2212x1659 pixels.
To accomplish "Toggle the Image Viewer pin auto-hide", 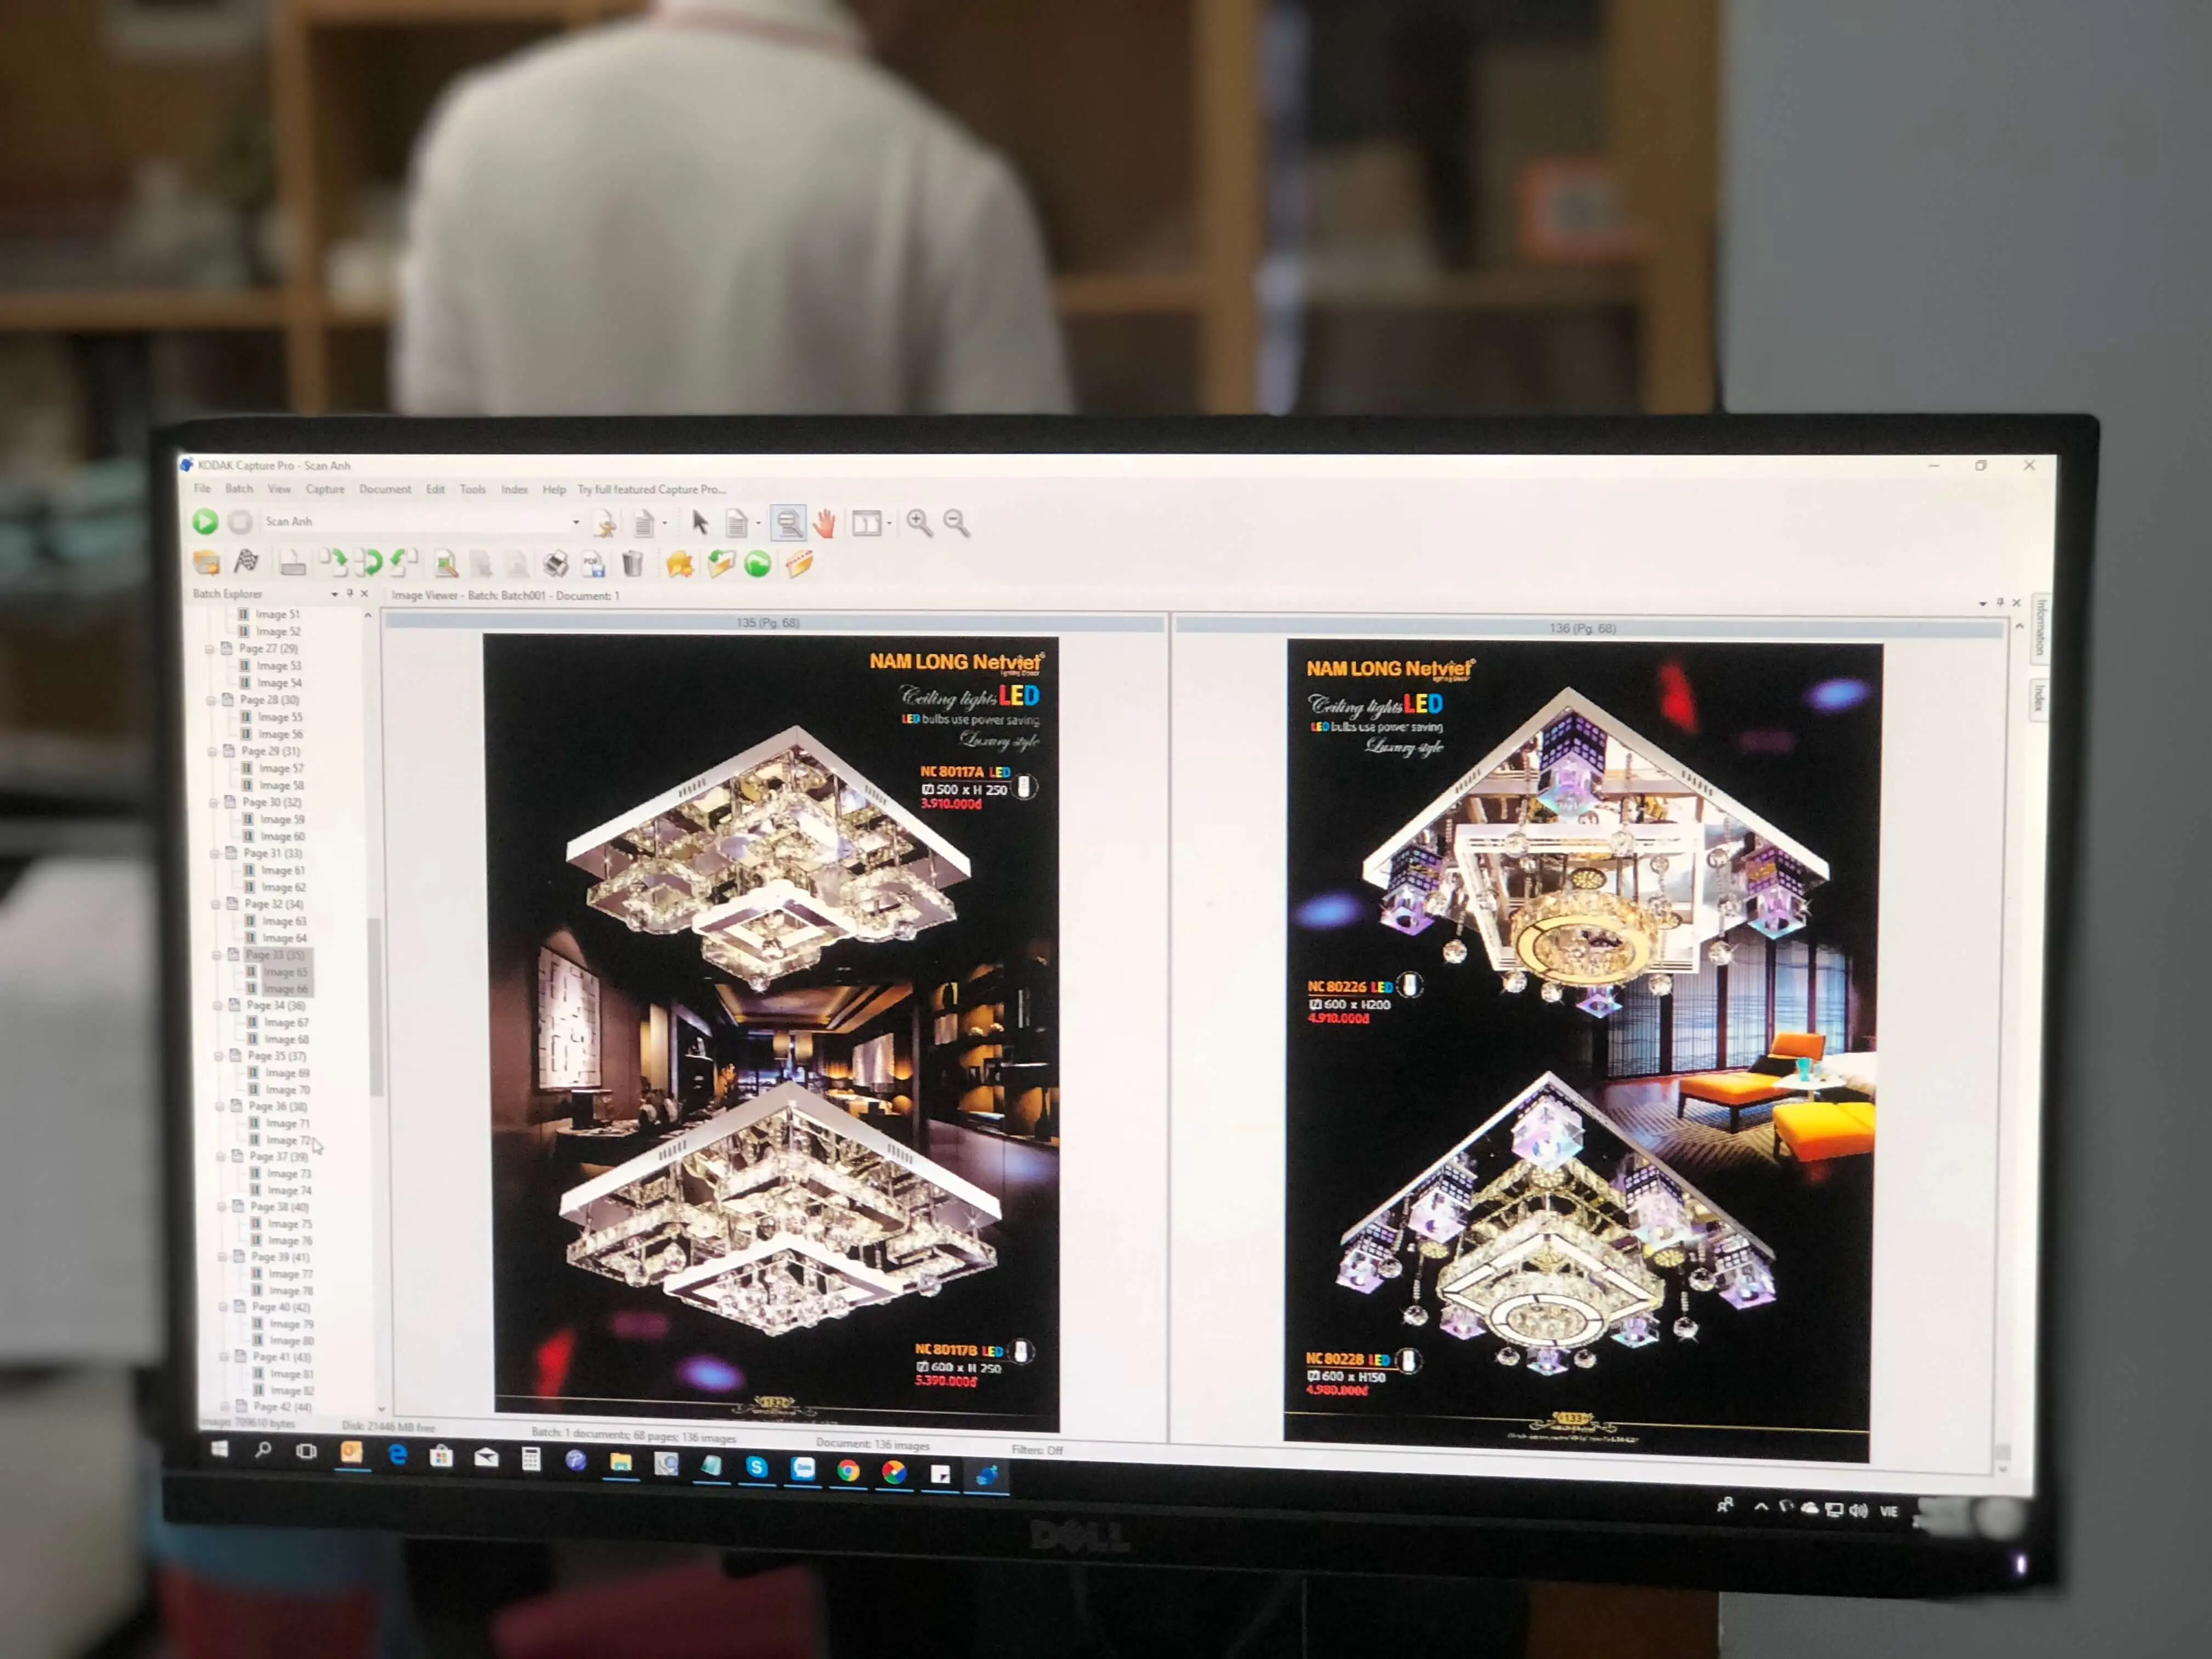I will click(2000, 602).
